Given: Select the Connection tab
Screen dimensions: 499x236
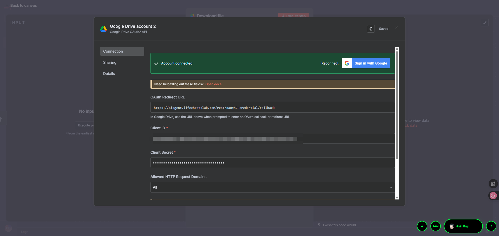Looking at the screenshot, I should pos(122,51).
